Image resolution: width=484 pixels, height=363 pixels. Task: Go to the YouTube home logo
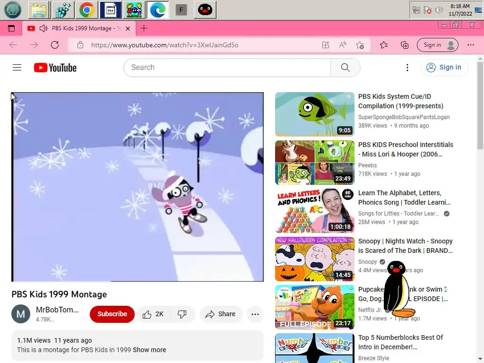[x=55, y=68]
